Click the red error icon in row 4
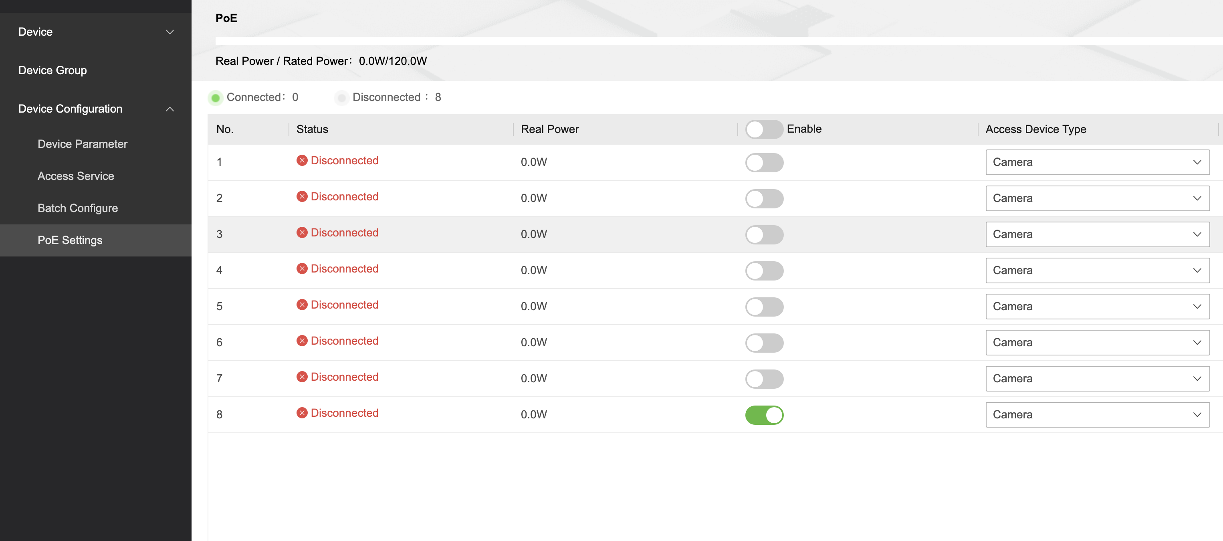Screen dimensions: 1223x541 click(x=302, y=269)
